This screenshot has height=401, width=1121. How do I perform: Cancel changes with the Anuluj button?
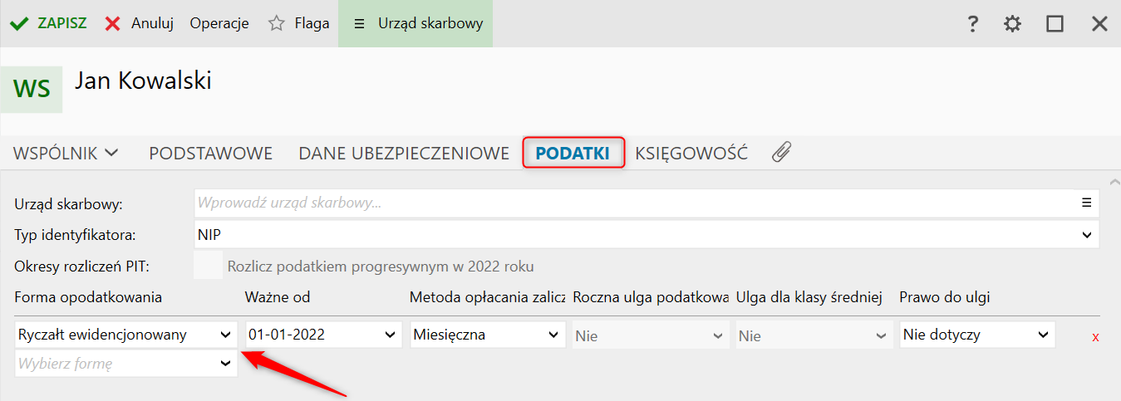(x=140, y=23)
